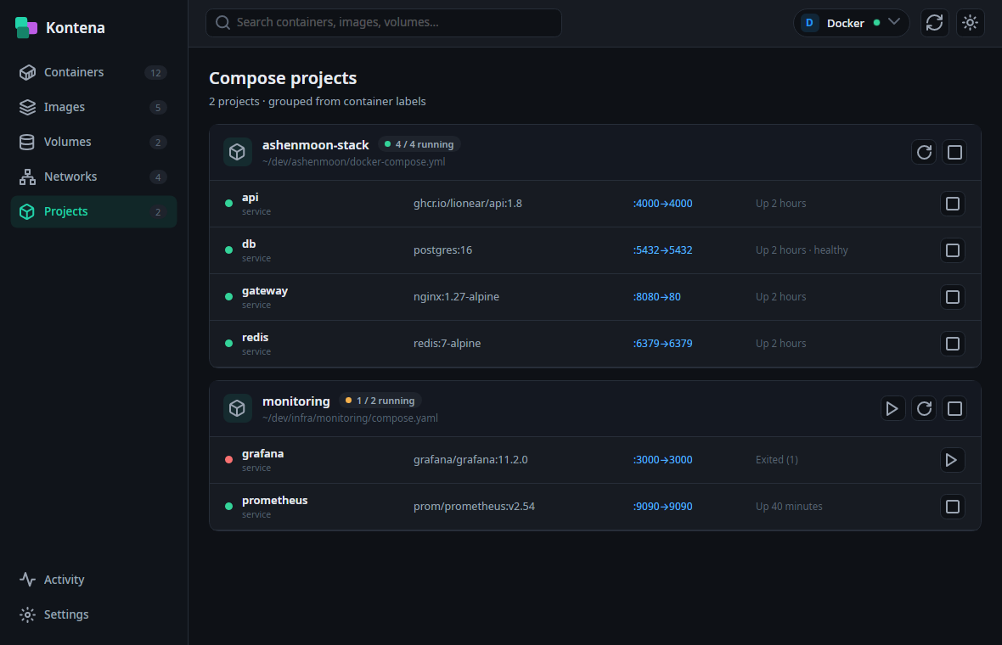Click image name nginx:1.27-alpine

[456, 296]
